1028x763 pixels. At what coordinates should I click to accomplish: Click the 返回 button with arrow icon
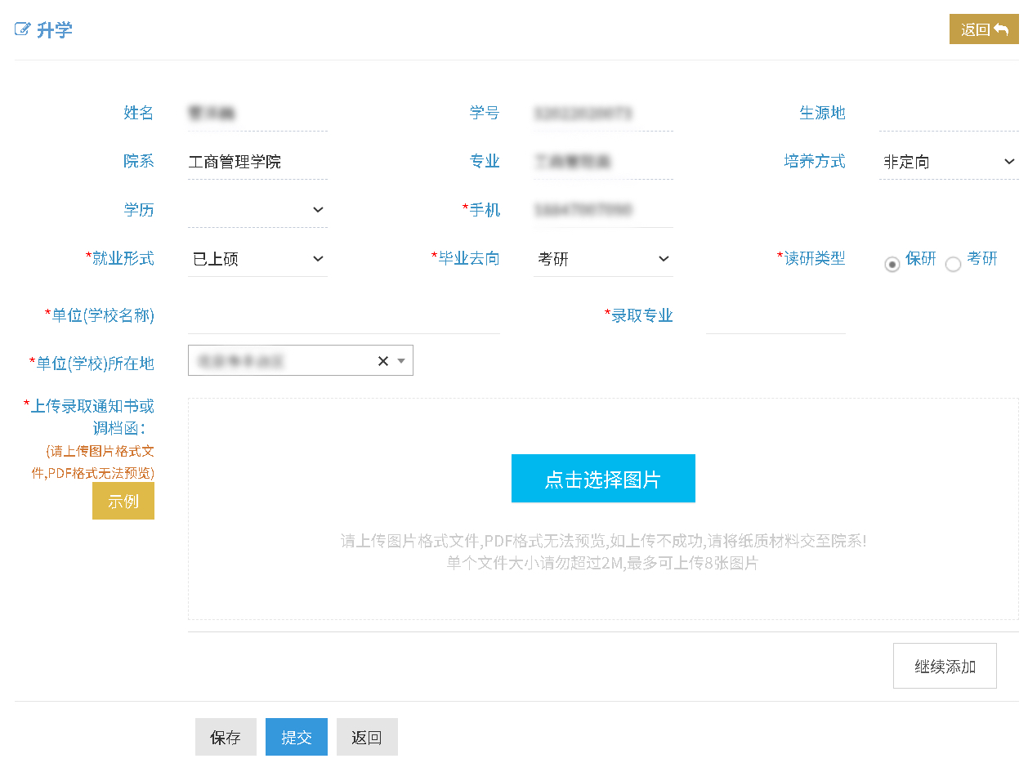pos(983,29)
